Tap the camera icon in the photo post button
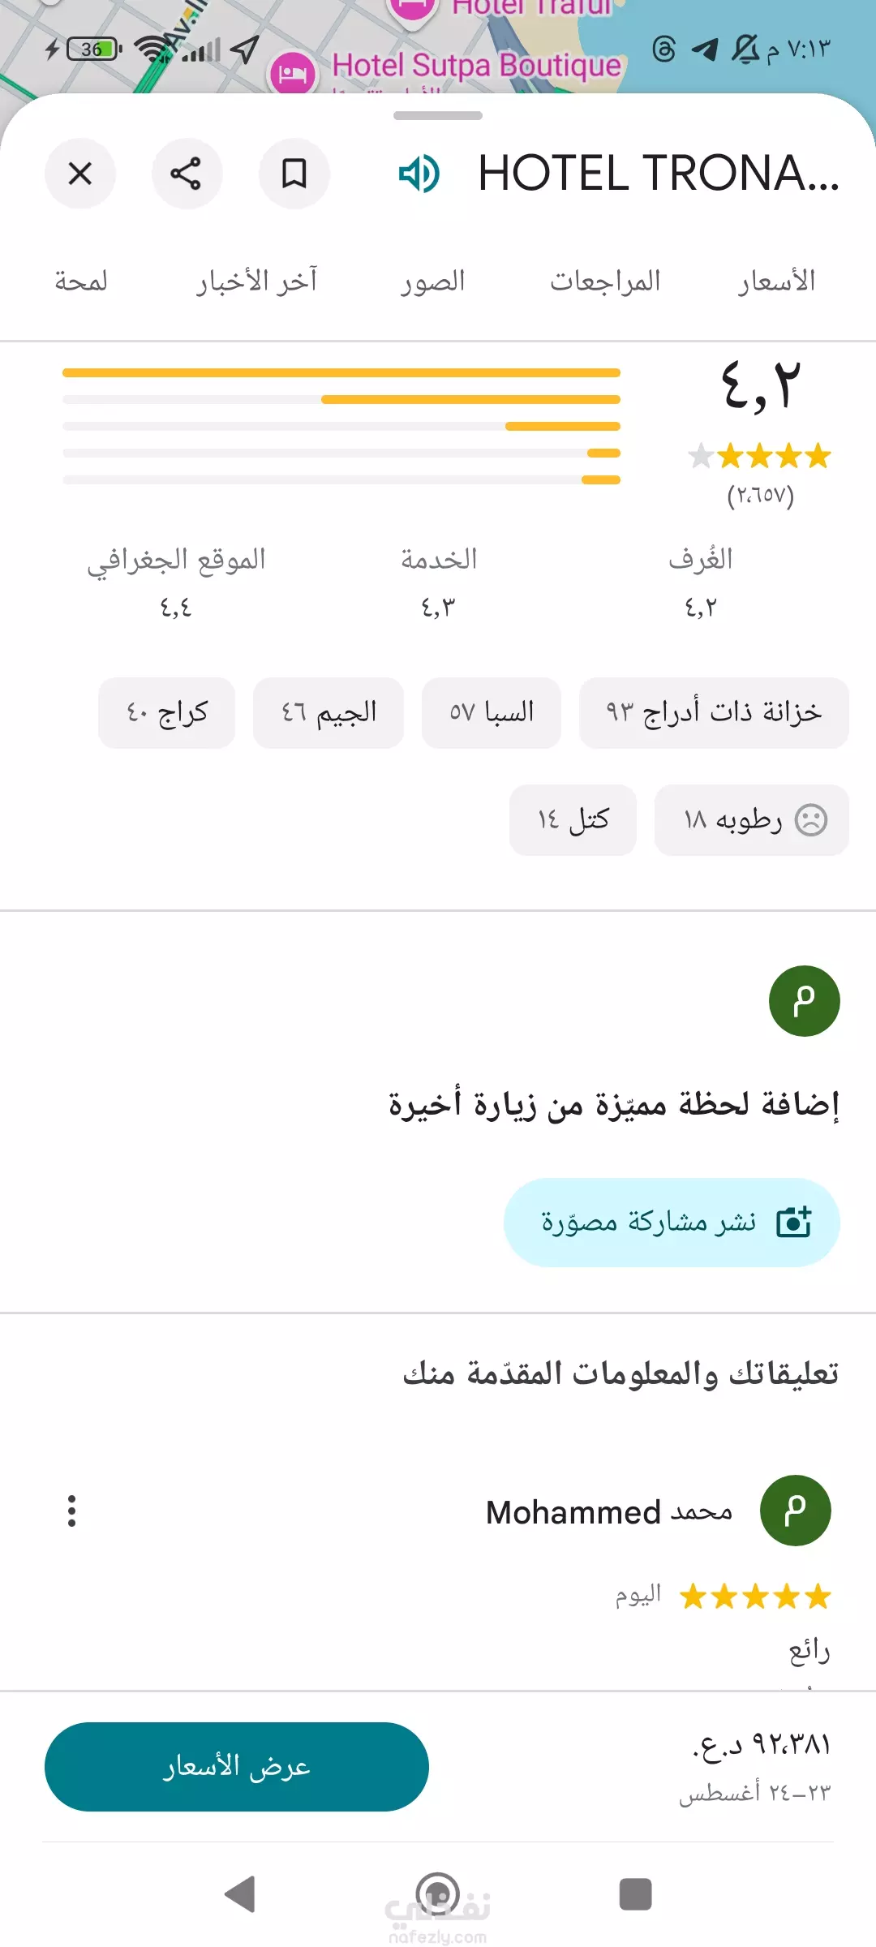Viewport: 876px width, 1947px height. (793, 1222)
